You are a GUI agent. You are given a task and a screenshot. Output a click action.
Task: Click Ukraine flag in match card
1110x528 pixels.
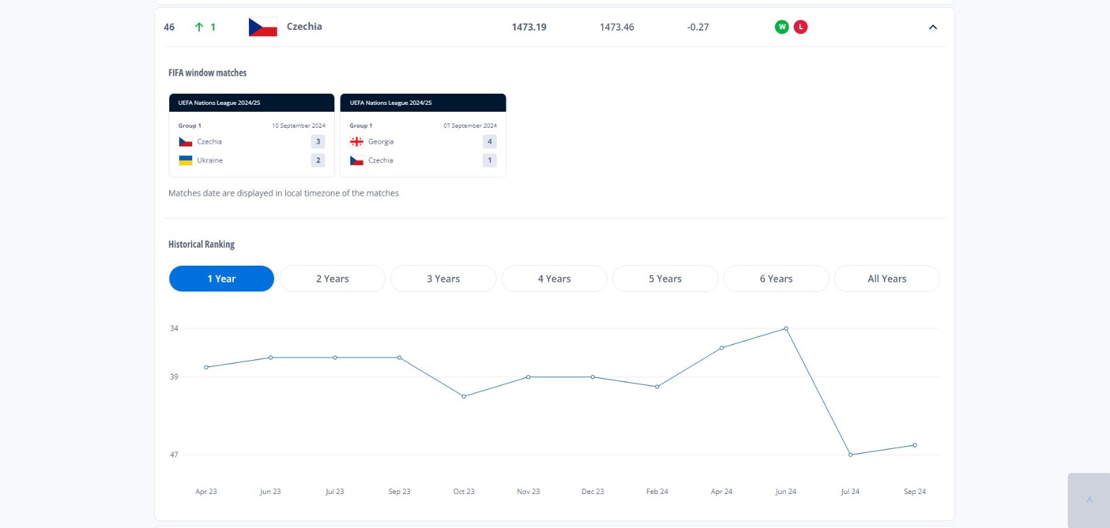tap(185, 160)
